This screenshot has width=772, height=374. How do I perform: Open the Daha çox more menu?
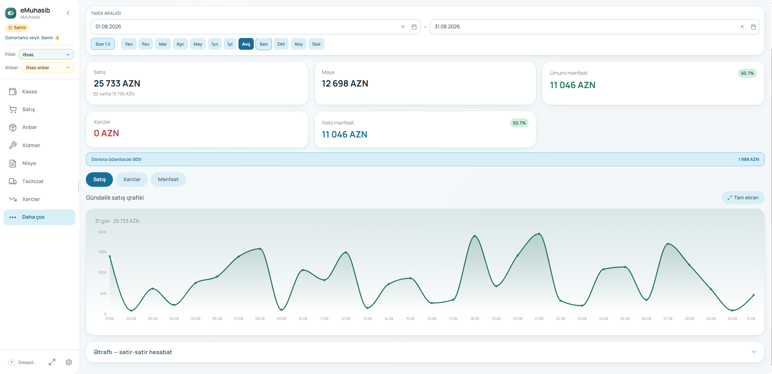(39, 217)
